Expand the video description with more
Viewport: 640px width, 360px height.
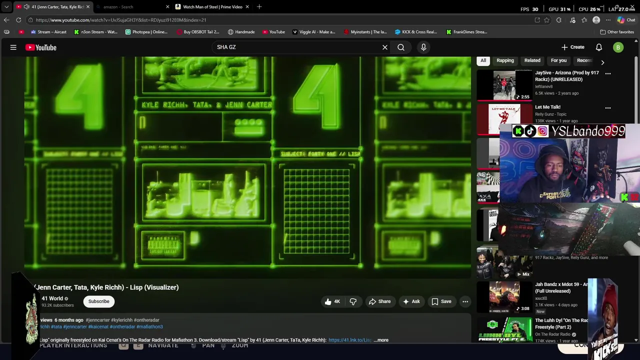pyautogui.click(x=381, y=340)
